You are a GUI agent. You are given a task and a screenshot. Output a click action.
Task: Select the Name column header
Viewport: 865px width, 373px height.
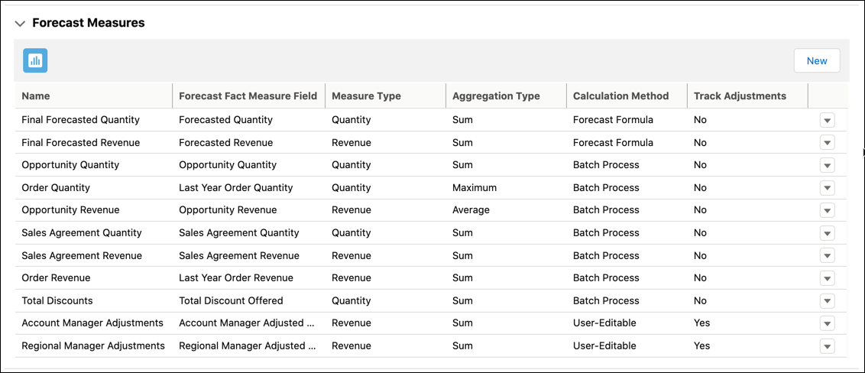click(x=36, y=96)
